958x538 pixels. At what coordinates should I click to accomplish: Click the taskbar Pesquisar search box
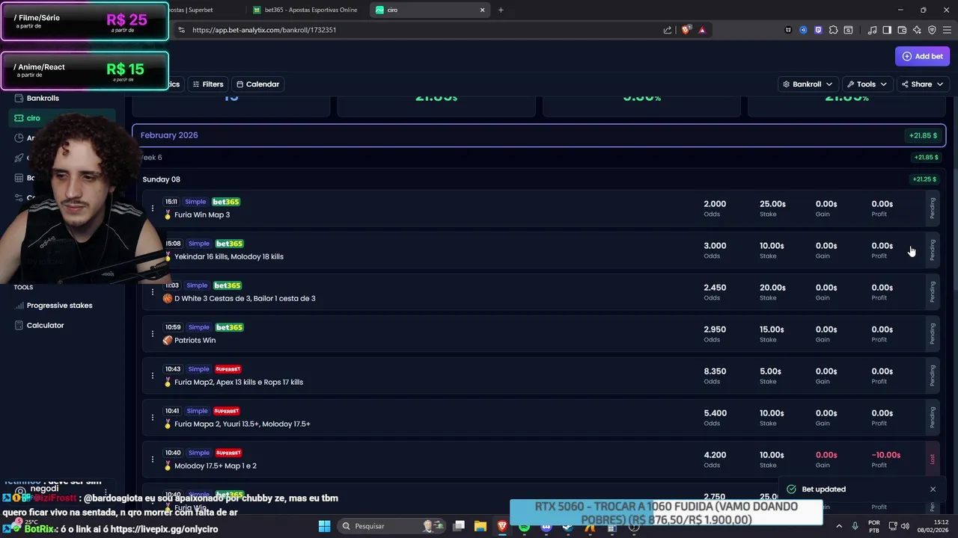point(391,526)
